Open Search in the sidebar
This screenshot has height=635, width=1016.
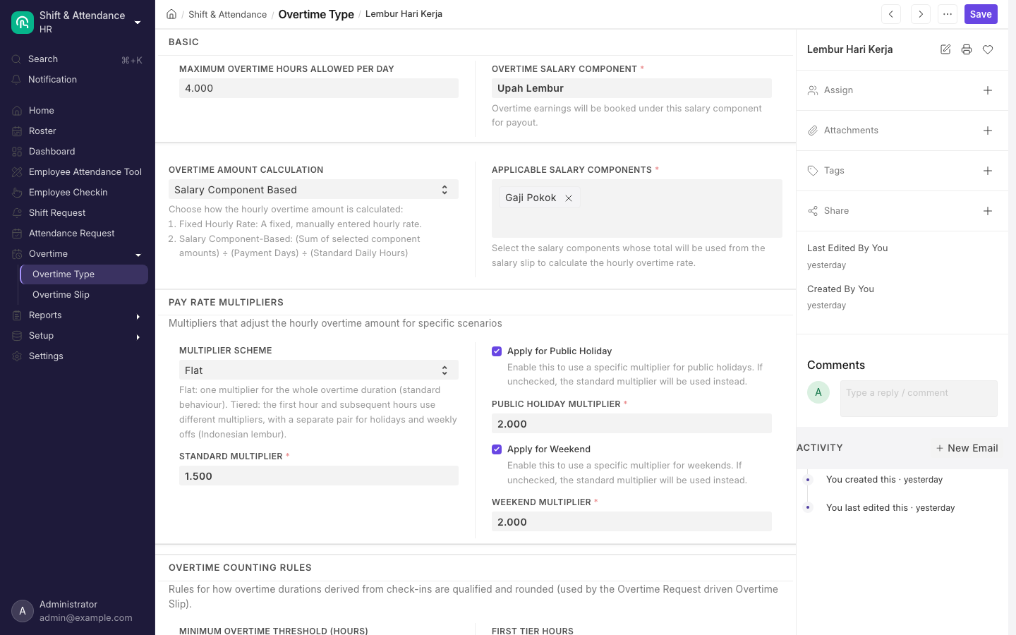(x=78, y=59)
